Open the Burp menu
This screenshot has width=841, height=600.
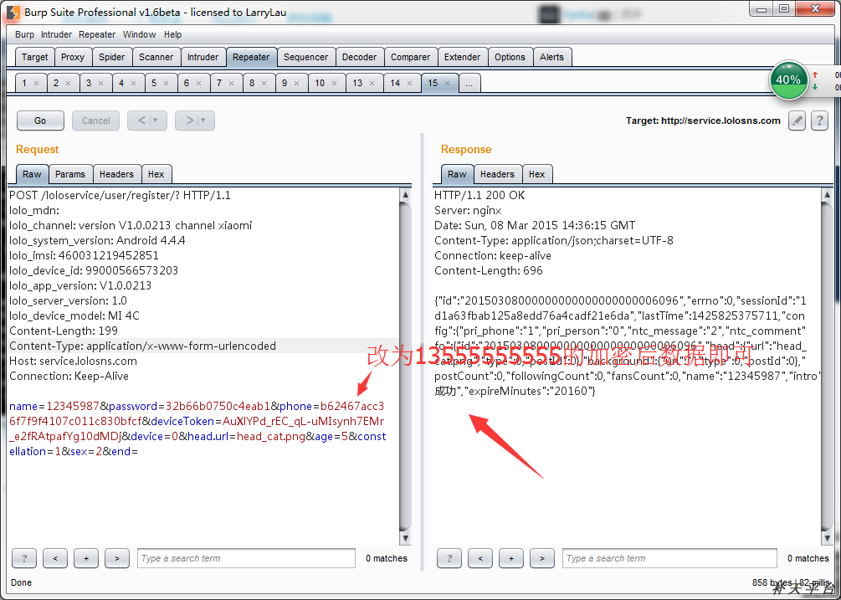tap(24, 34)
